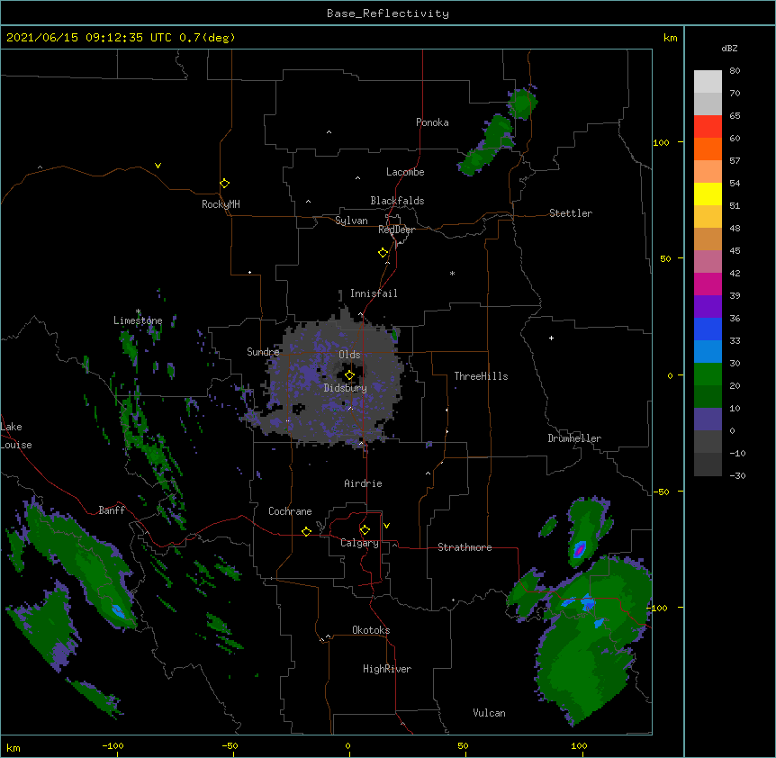Click yellow diamond marker below Cochrane
The image size is (776, 758).
[x=306, y=531]
